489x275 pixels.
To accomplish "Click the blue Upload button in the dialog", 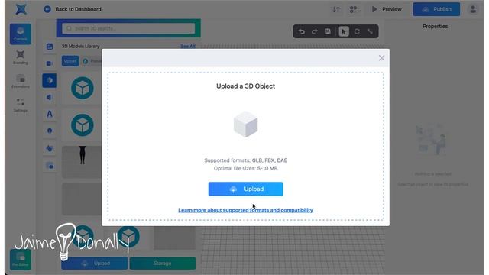I will tap(245, 189).
